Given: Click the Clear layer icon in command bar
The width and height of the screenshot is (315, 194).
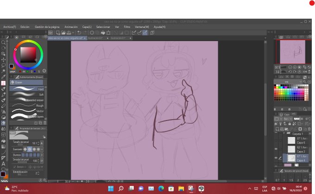Looking at the screenshot, I should [x=92, y=32].
